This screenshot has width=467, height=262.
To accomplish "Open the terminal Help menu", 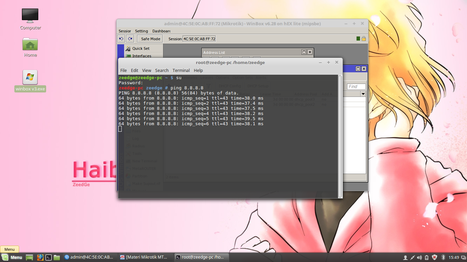I will click(x=198, y=70).
